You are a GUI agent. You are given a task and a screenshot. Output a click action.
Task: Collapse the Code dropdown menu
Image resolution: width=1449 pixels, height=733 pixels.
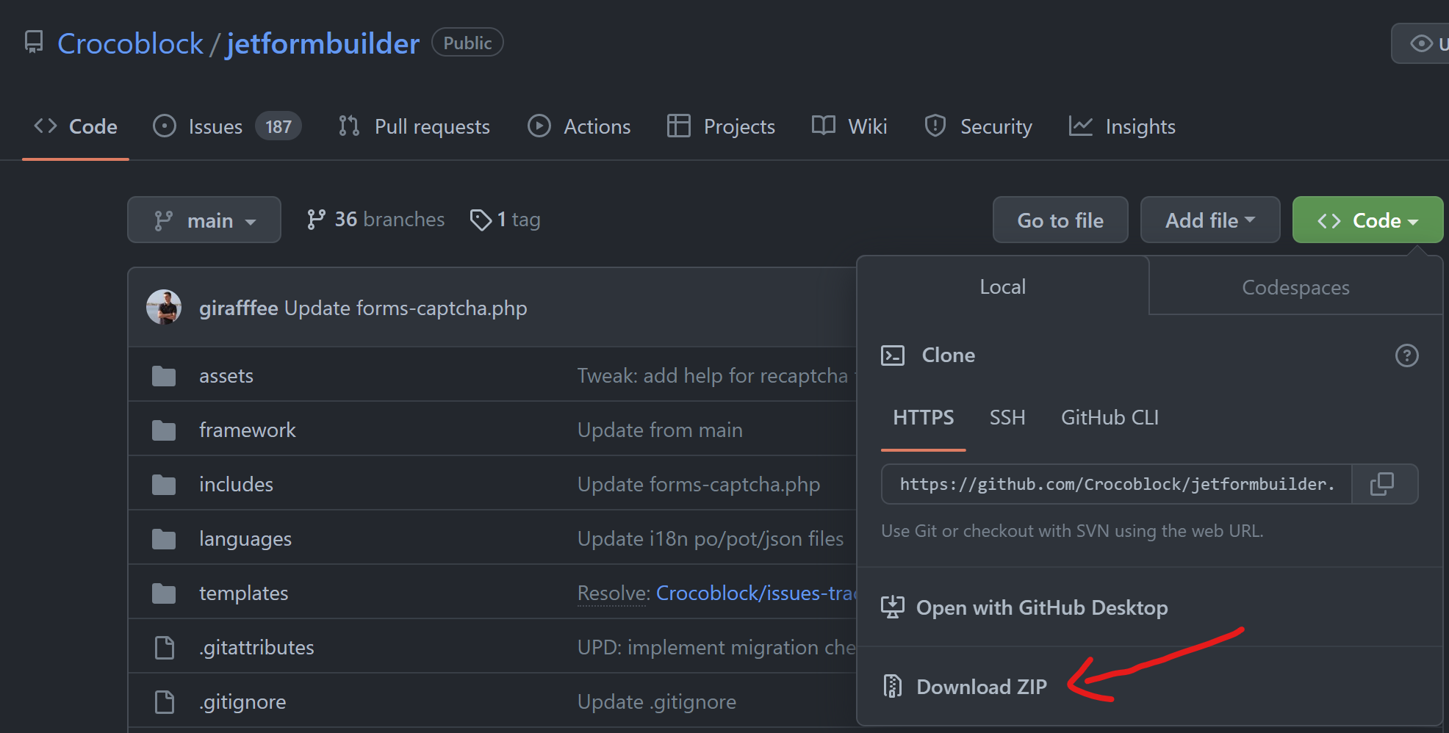(1367, 219)
